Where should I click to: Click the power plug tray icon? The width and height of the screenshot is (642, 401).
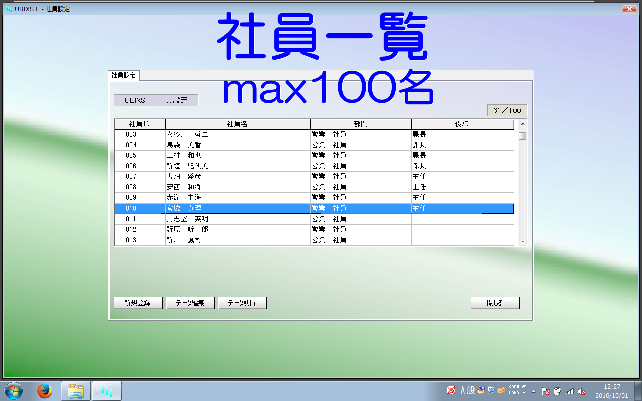click(558, 391)
